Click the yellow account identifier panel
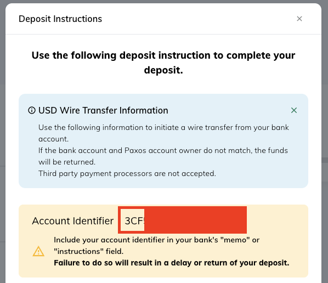 163,241
